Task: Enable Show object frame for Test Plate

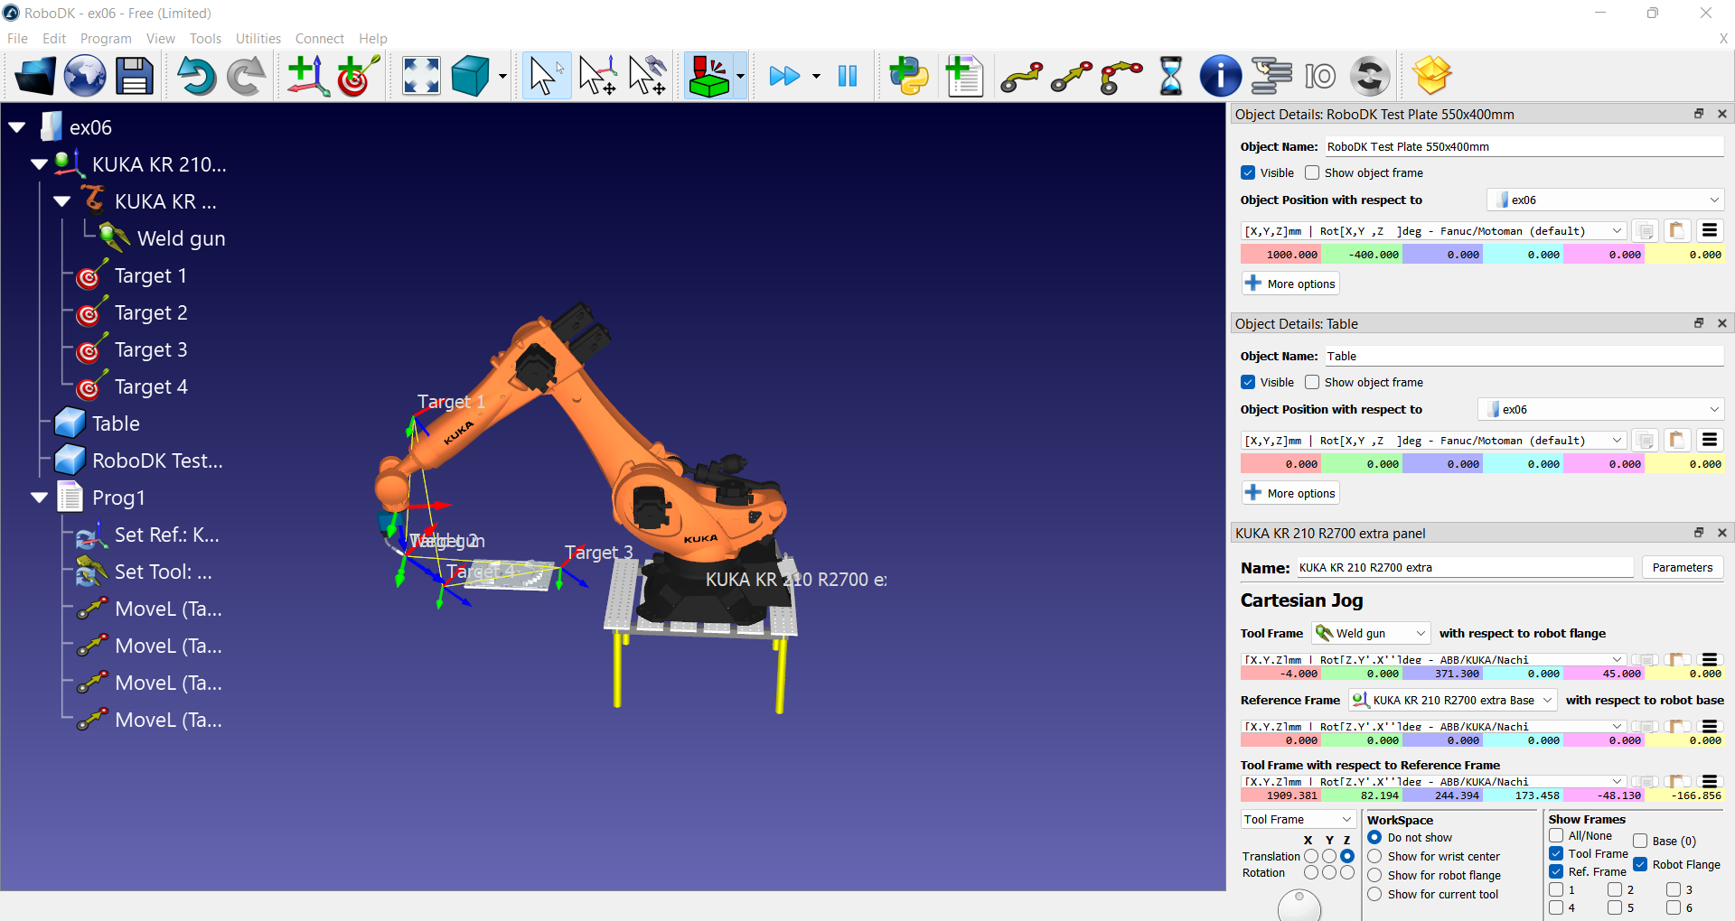Action: (x=1312, y=172)
